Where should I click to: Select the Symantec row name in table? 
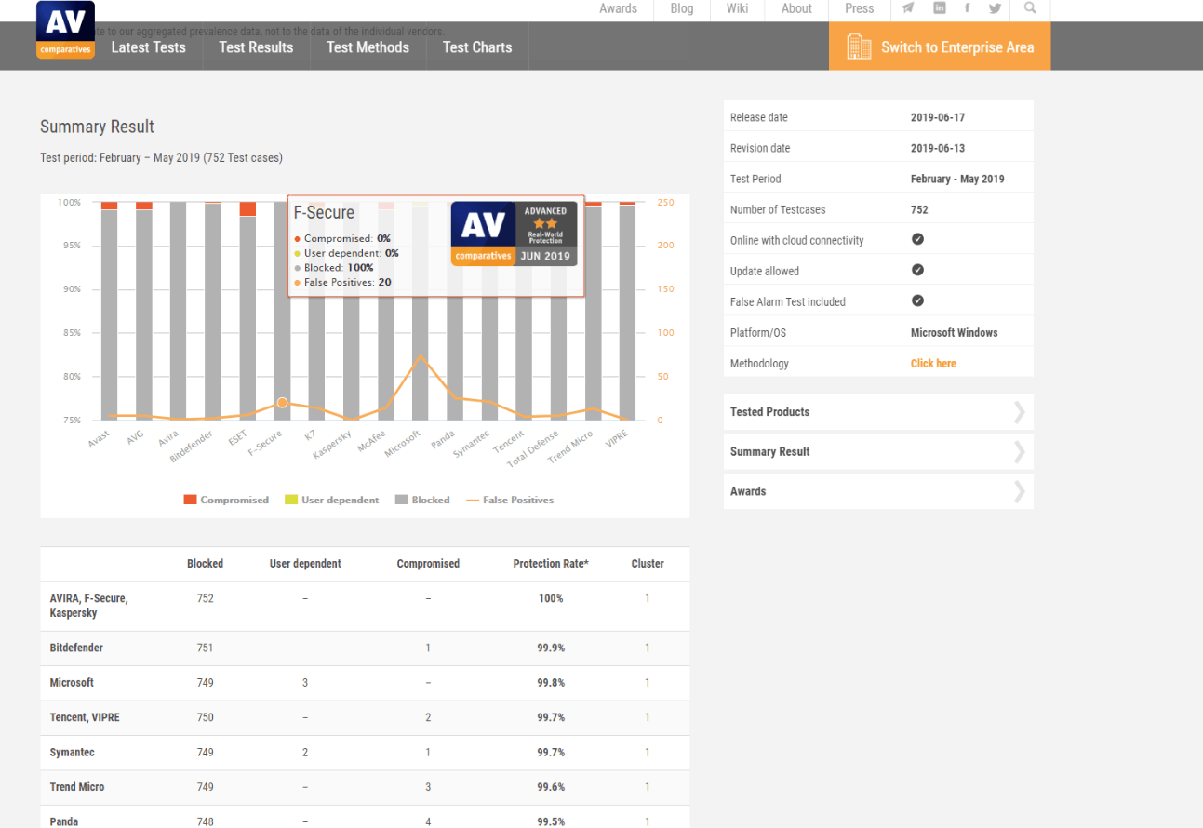pos(73,753)
